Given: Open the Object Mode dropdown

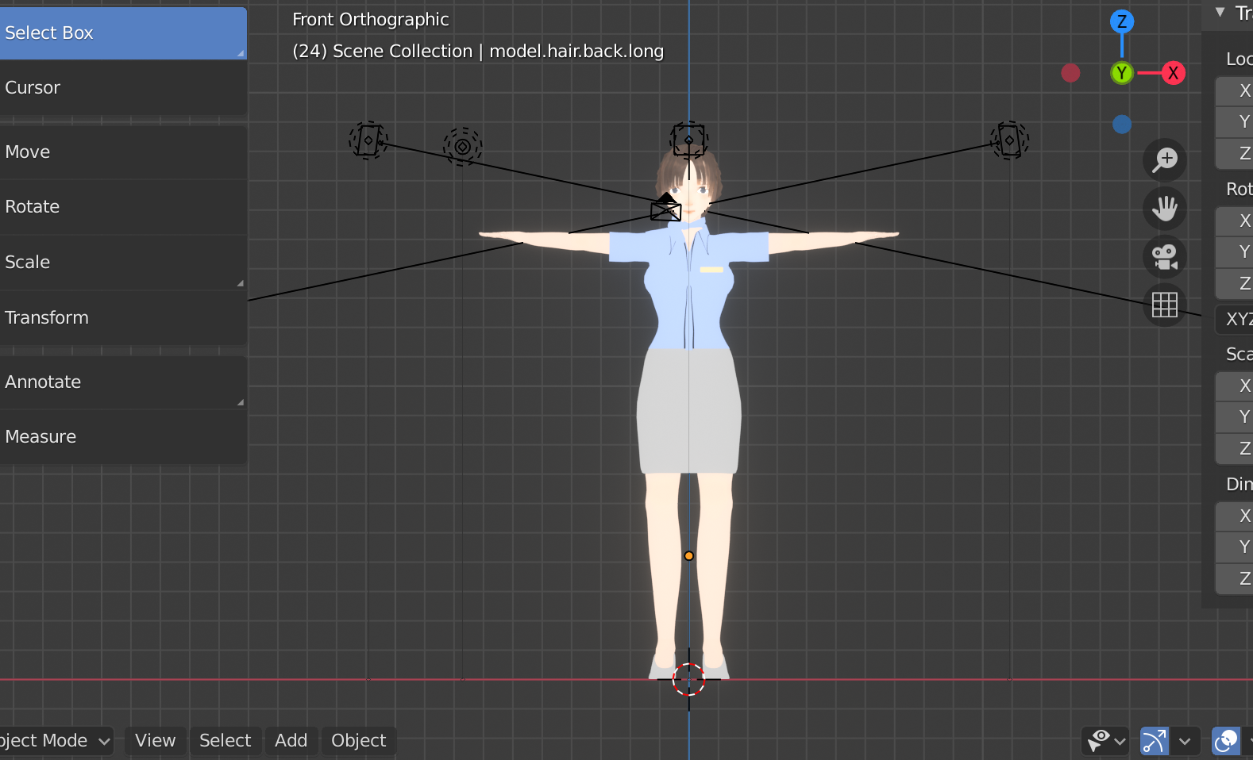Looking at the screenshot, I should pos(54,741).
